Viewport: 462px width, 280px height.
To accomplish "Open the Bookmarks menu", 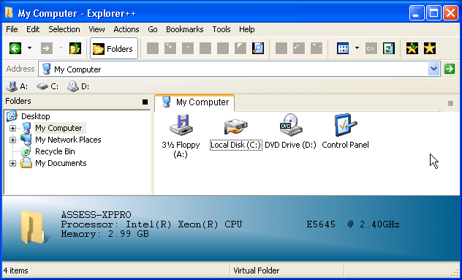I will tap(185, 29).
